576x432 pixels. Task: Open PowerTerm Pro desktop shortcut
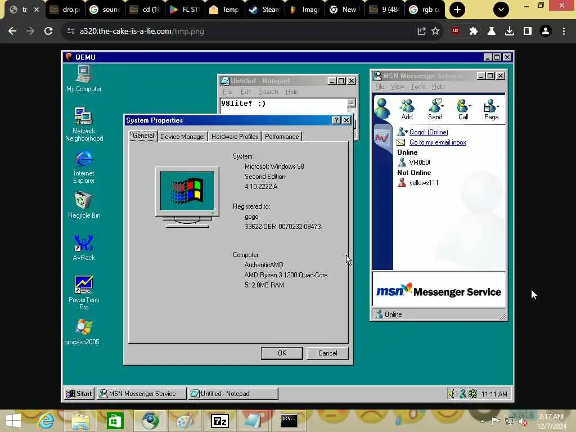84,292
